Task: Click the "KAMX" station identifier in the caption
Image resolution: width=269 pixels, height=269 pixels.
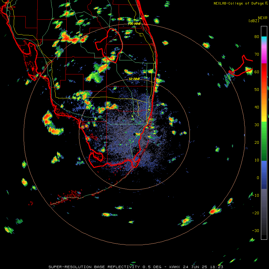Action: 175,267
